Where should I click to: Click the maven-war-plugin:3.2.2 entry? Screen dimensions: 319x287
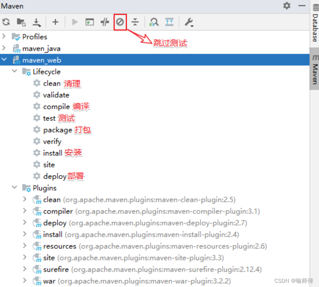pos(144,281)
